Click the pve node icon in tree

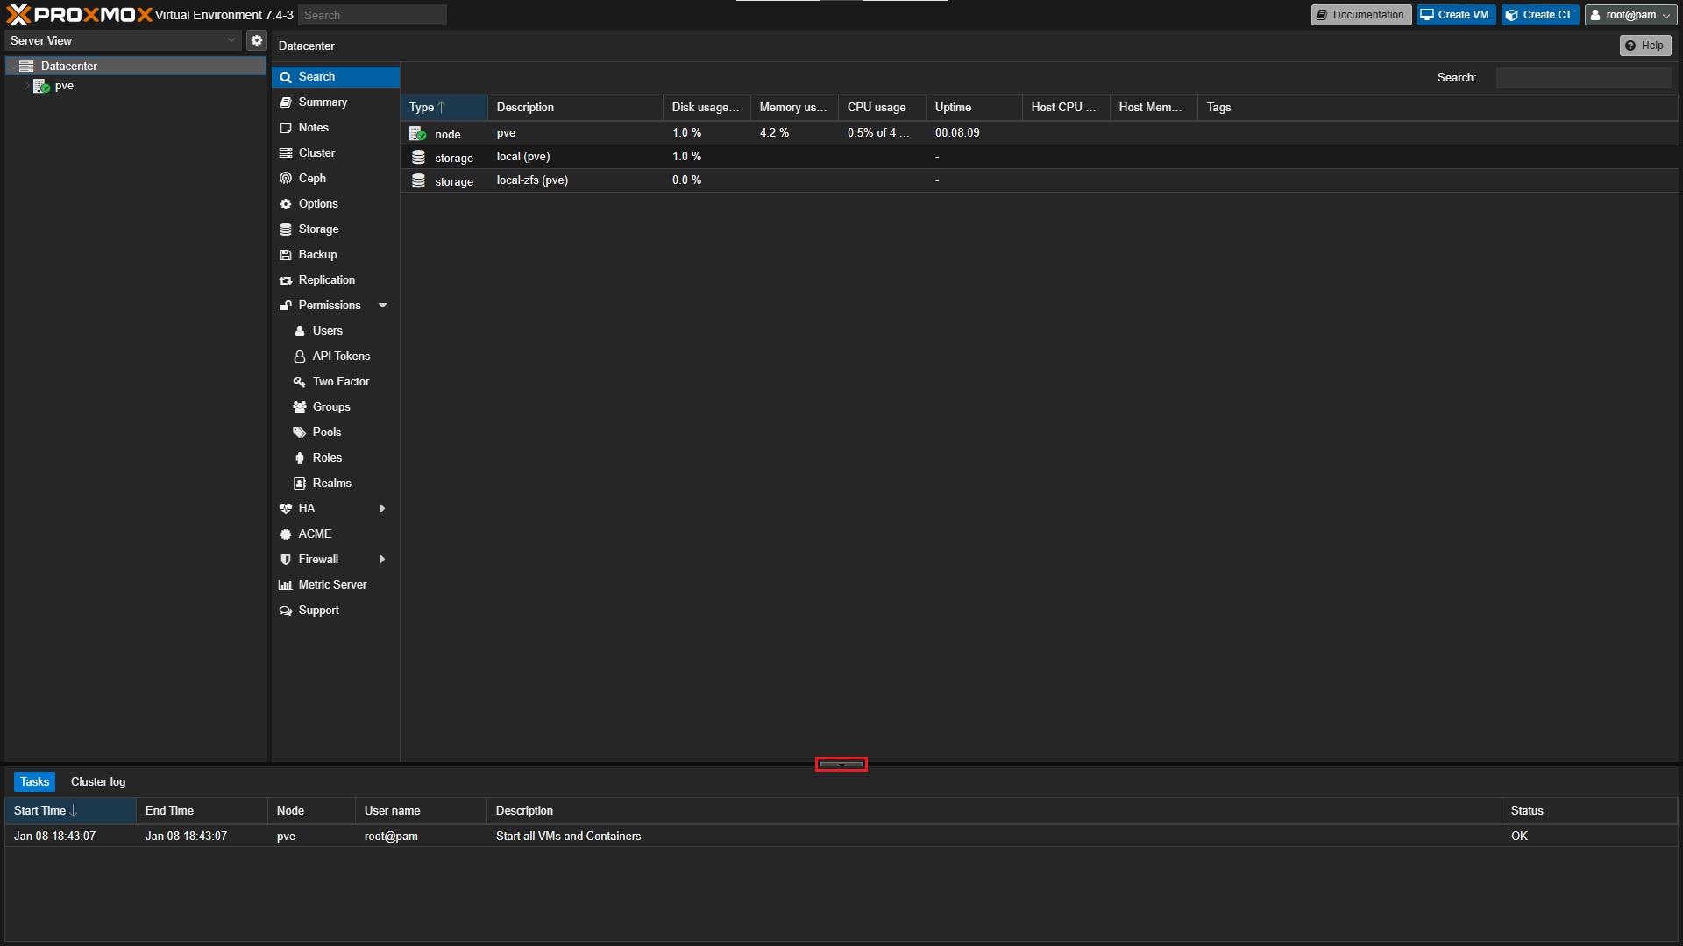pos(41,86)
